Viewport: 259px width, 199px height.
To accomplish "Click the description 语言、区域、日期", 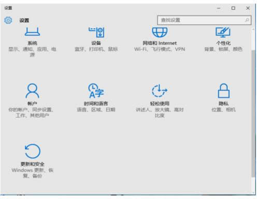I will [96, 109].
